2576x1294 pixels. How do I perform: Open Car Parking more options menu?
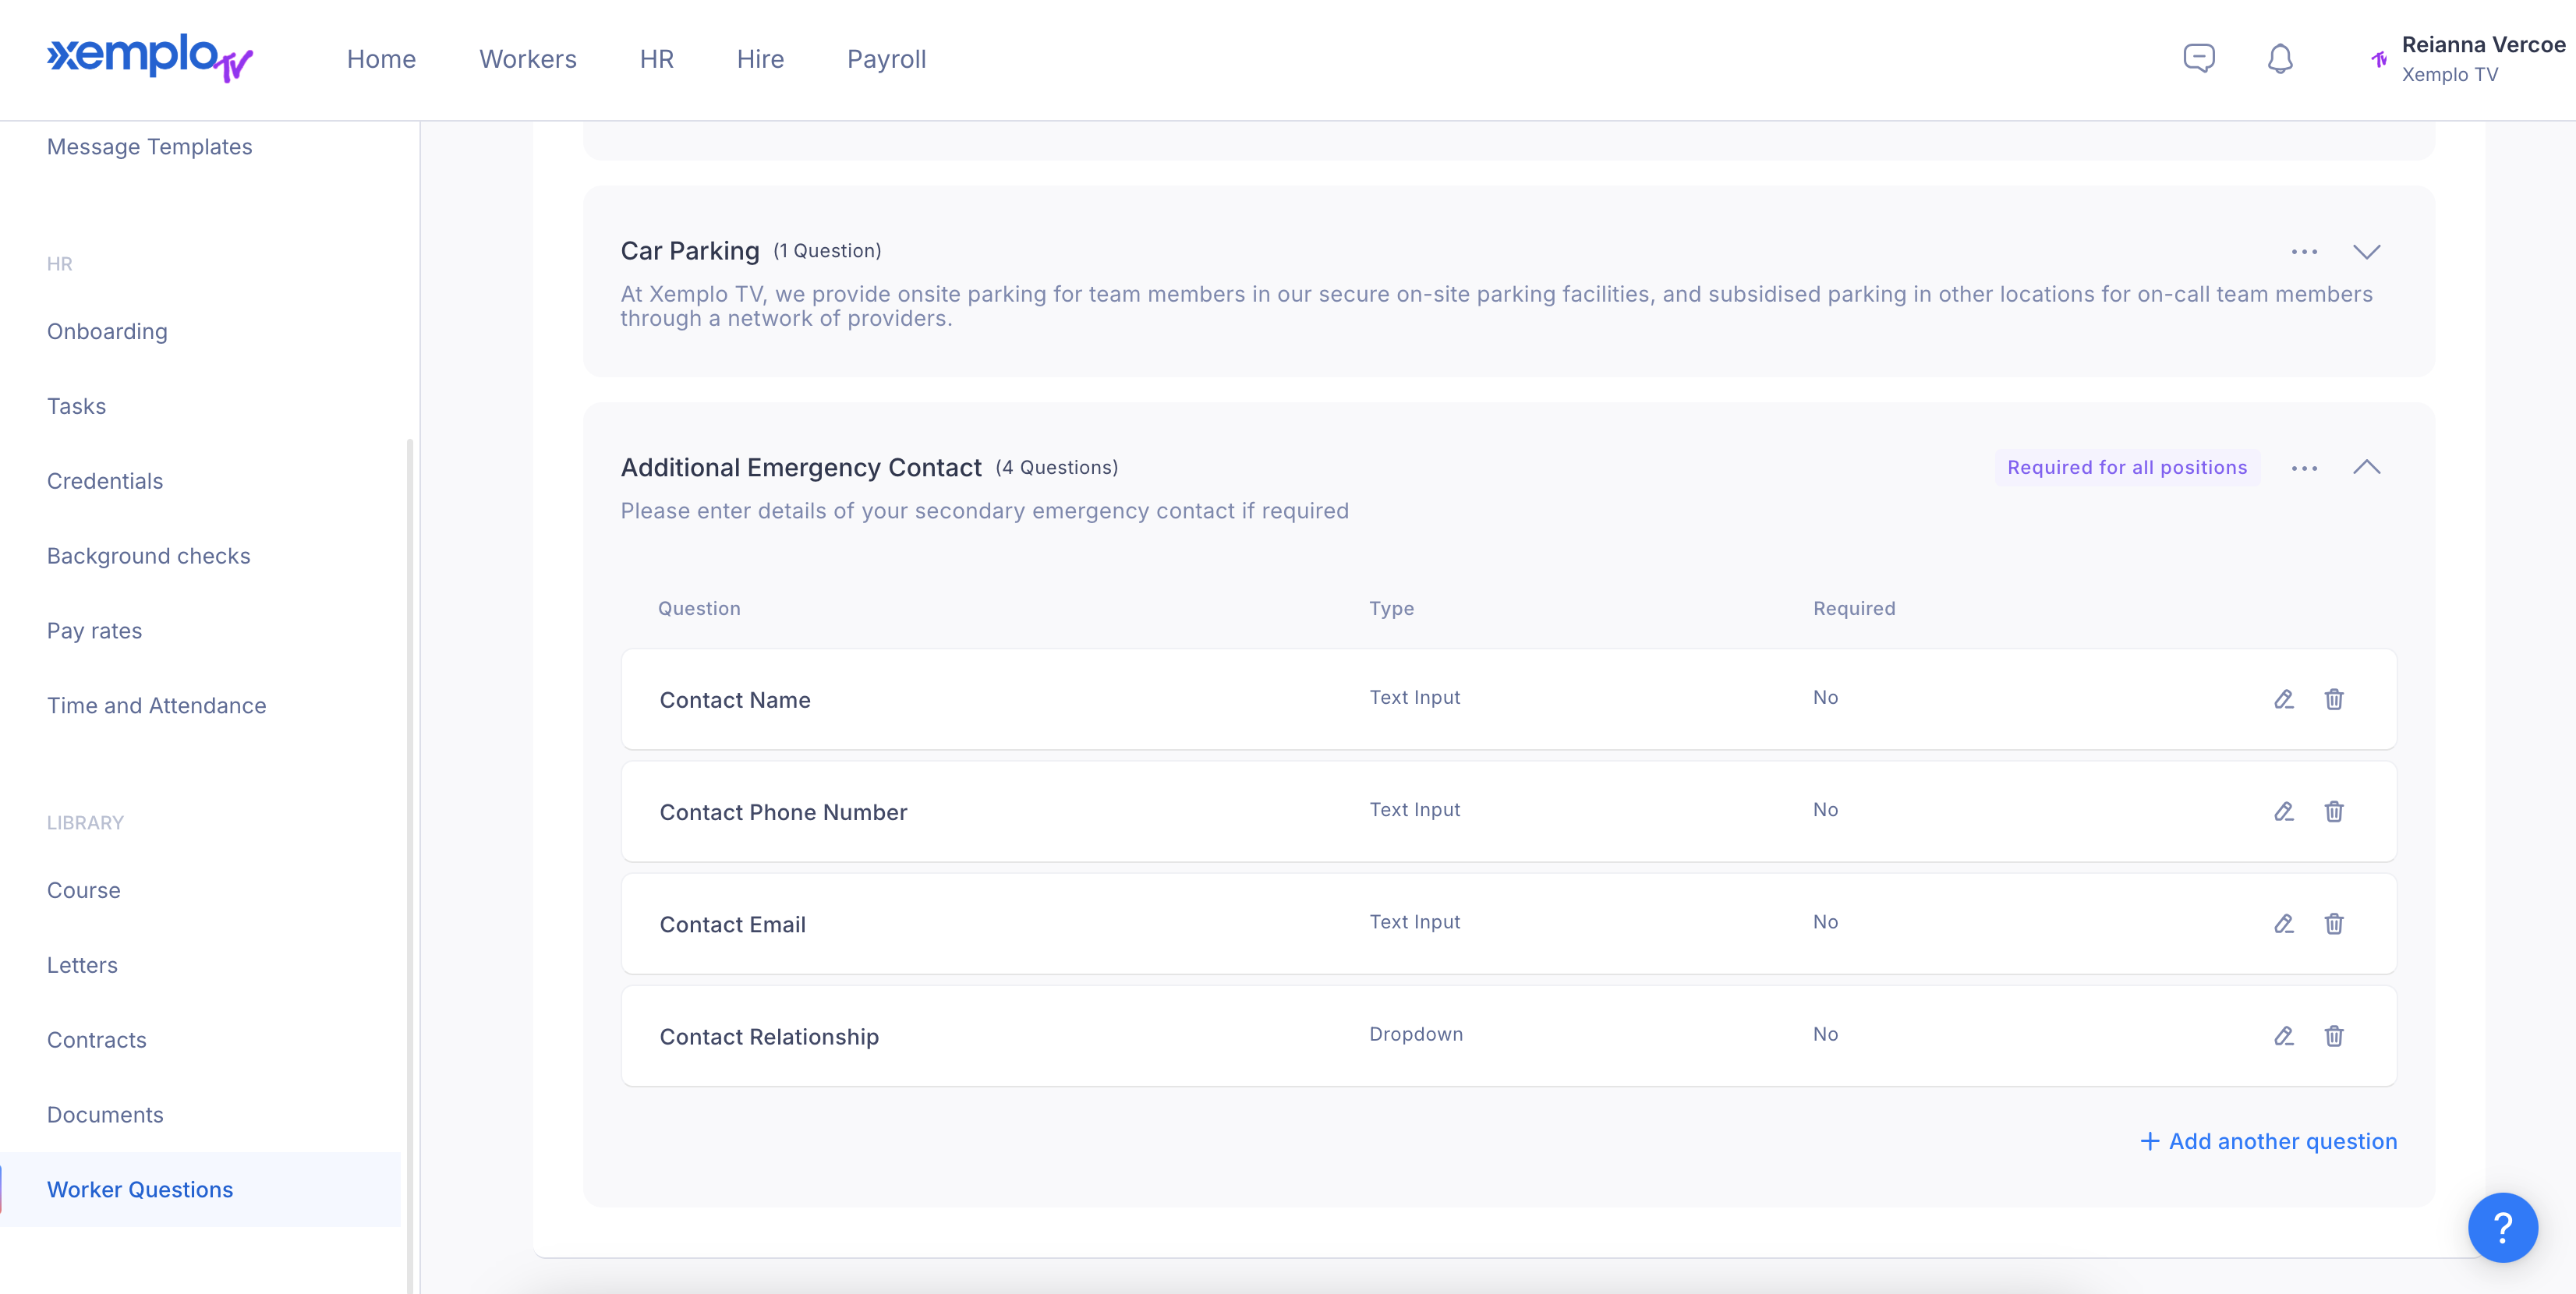[2304, 251]
